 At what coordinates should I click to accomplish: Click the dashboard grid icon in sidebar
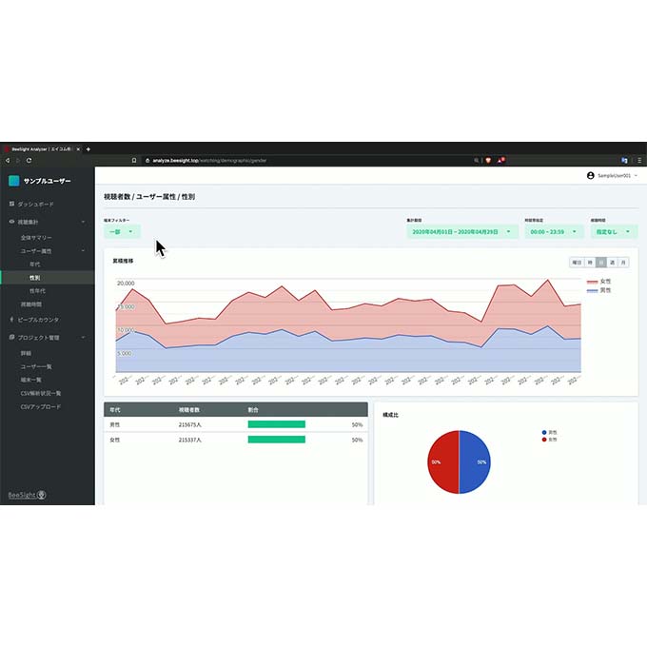(x=11, y=204)
